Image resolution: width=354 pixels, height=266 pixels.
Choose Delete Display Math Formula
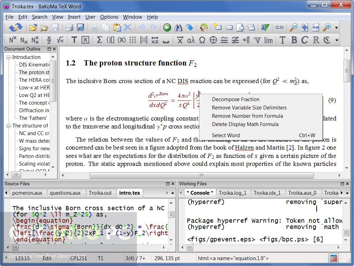pos(261,124)
